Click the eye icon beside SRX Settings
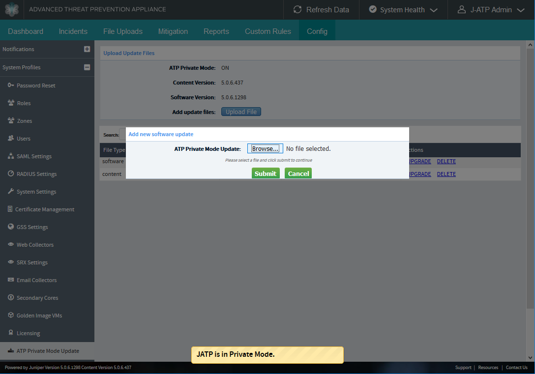 pos(11,262)
